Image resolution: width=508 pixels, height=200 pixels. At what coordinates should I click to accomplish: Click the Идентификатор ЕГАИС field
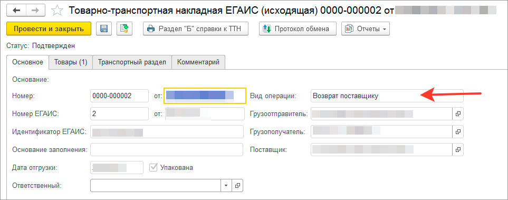[x=167, y=131]
